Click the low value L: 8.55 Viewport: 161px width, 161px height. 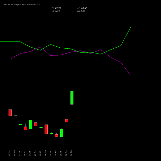click(x=81, y=11)
